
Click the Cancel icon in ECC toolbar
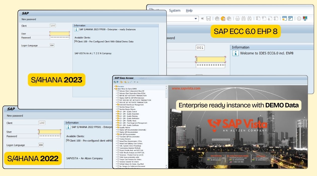click(x=229, y=19)
